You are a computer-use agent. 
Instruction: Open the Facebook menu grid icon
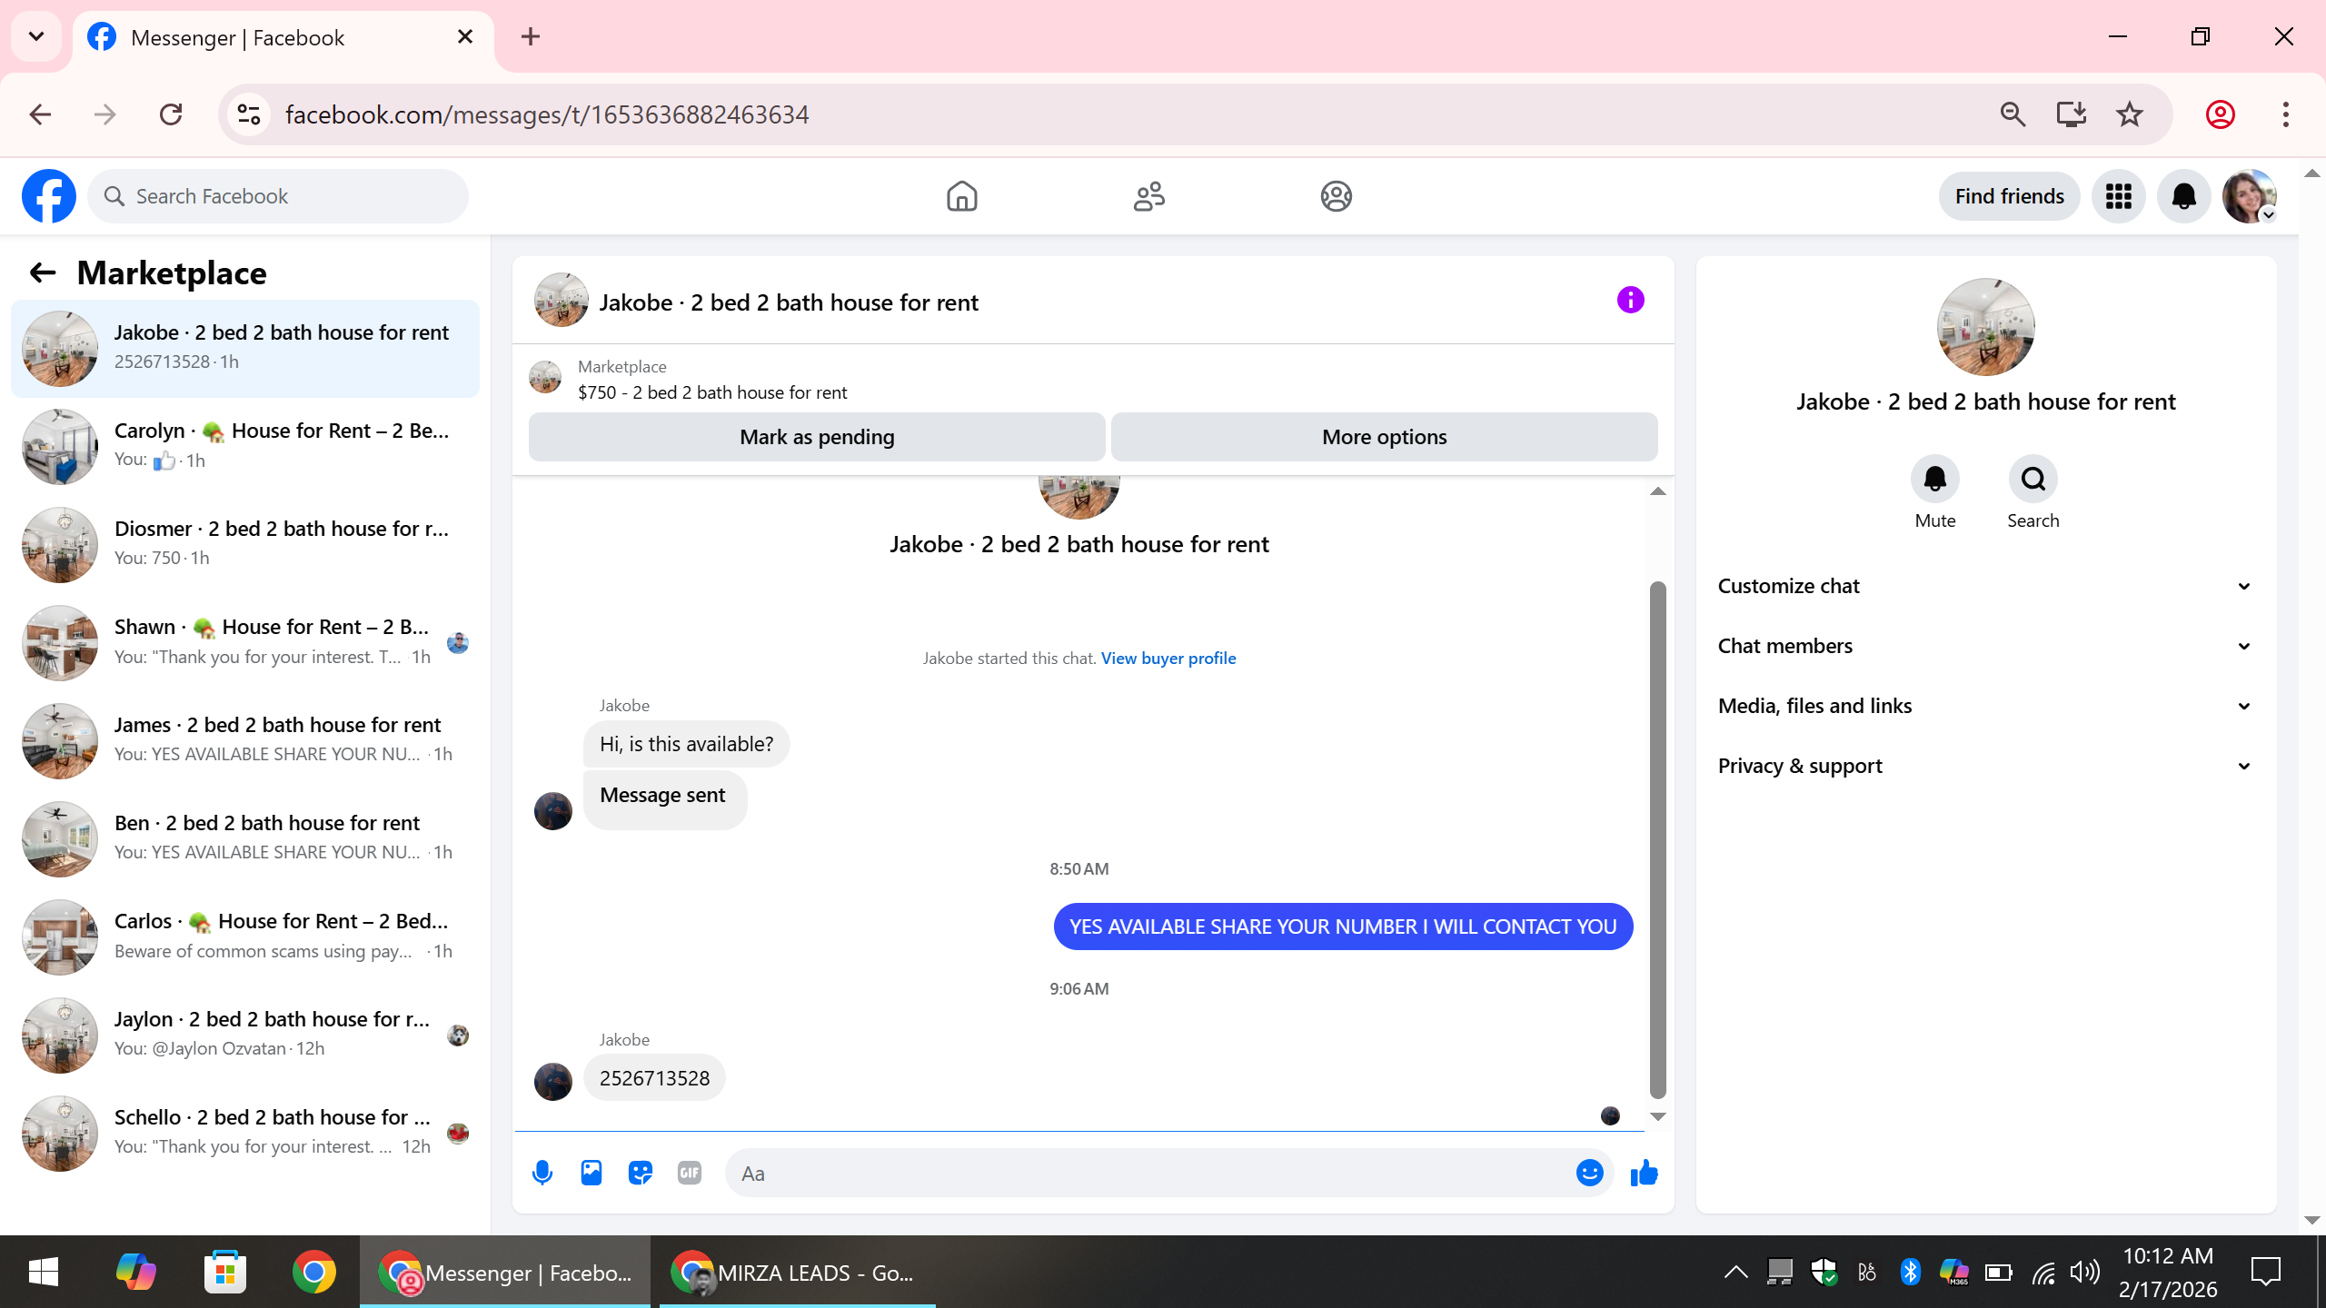point(2118,196)
